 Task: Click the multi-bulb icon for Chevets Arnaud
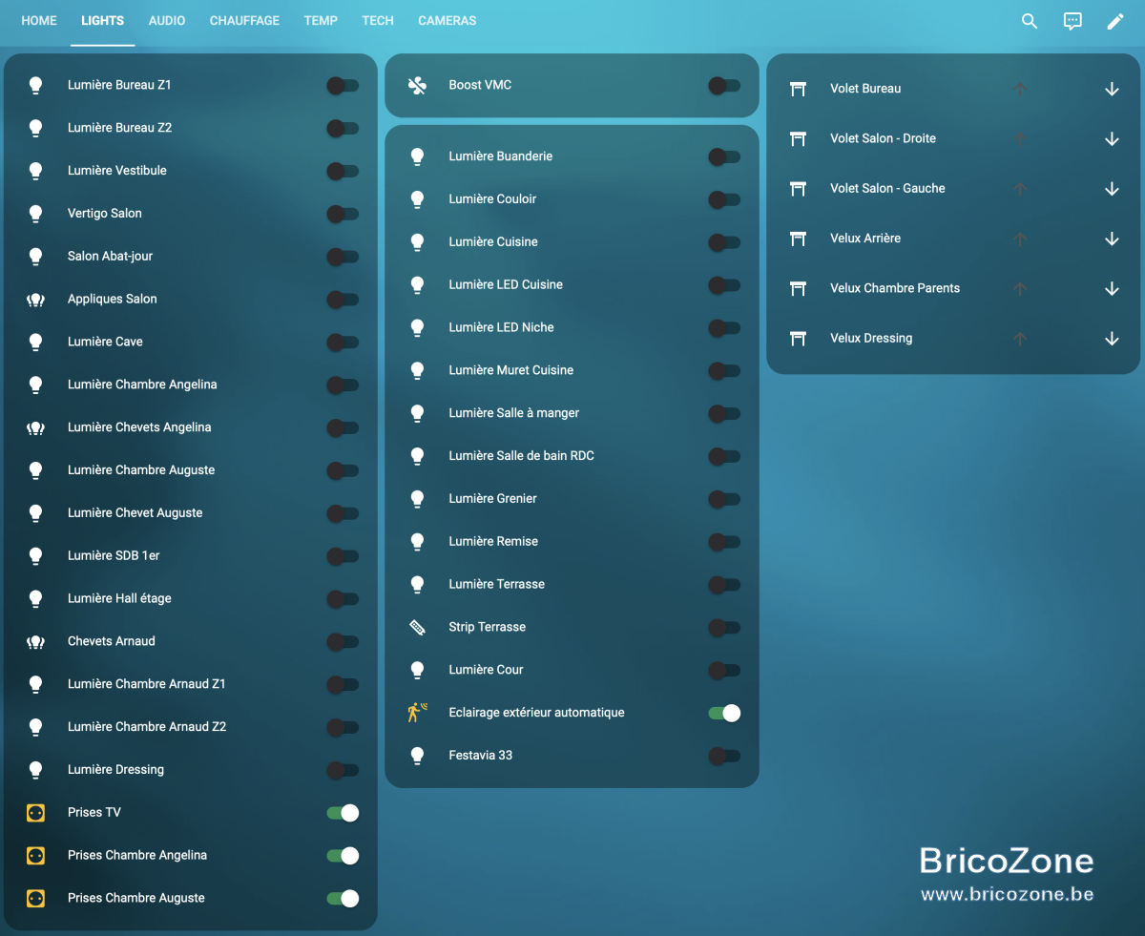click(x=35, y=642)
